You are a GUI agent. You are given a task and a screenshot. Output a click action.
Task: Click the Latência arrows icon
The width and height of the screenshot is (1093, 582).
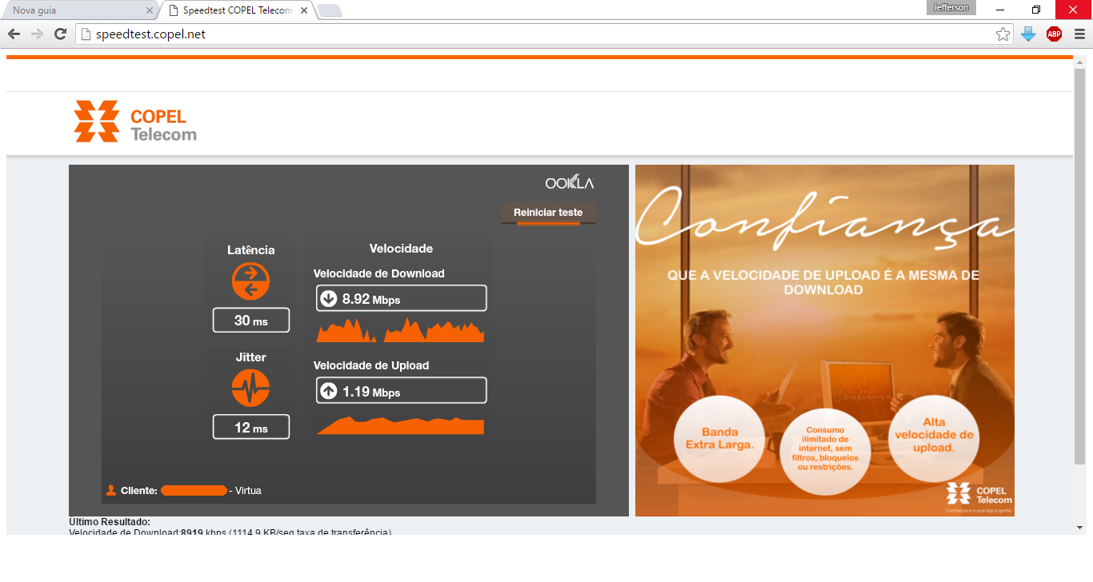click(x=250, y=282)
